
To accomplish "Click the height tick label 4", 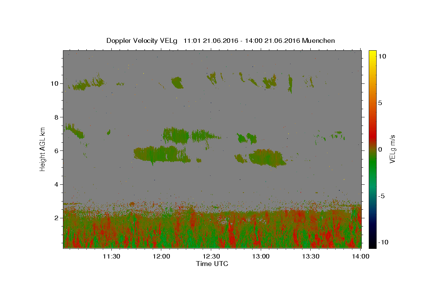I will pos(57,184).
